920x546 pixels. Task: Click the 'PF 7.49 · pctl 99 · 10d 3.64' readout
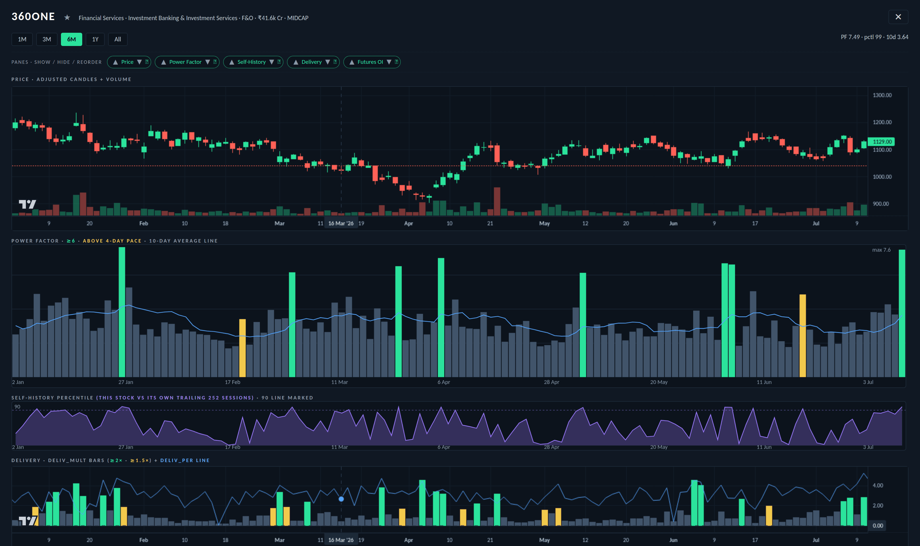pos(874,37)
